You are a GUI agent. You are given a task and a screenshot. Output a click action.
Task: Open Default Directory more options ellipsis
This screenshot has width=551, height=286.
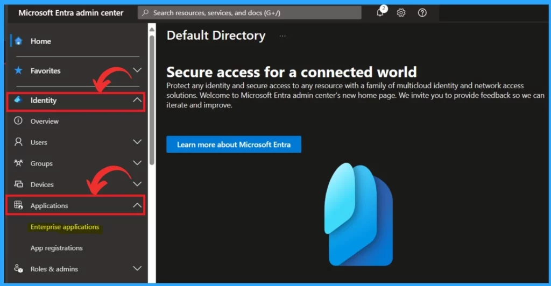[282, 36]
